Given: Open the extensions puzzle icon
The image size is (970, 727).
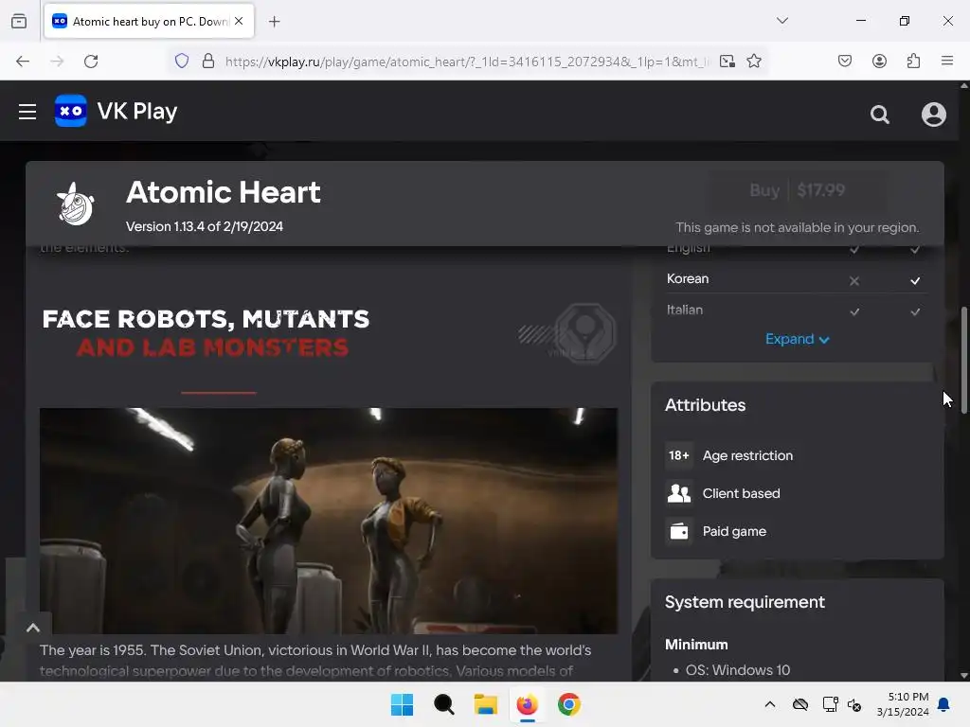Looking at the screenshot, I should click(x=913, y=62).
